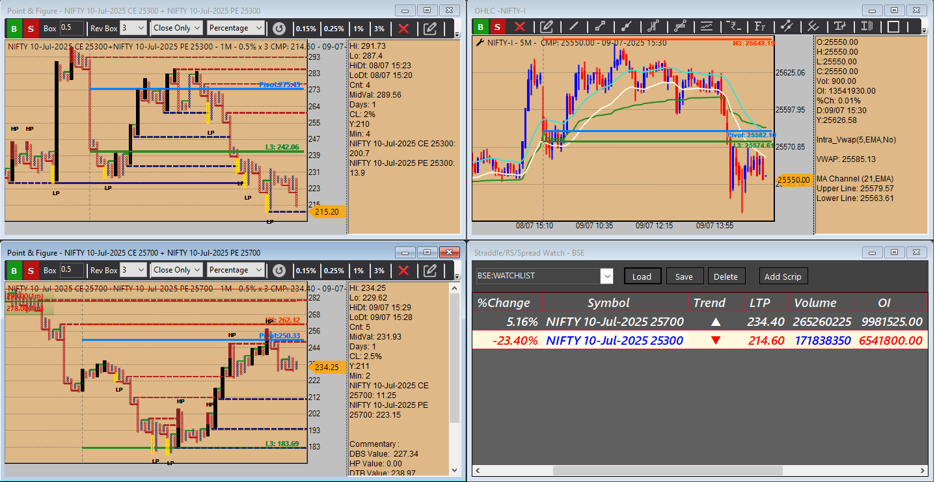Click the text-with-bars icon in OHLC toolbar
The height and width of the screenshot is (482, 935).
(867, 27)
